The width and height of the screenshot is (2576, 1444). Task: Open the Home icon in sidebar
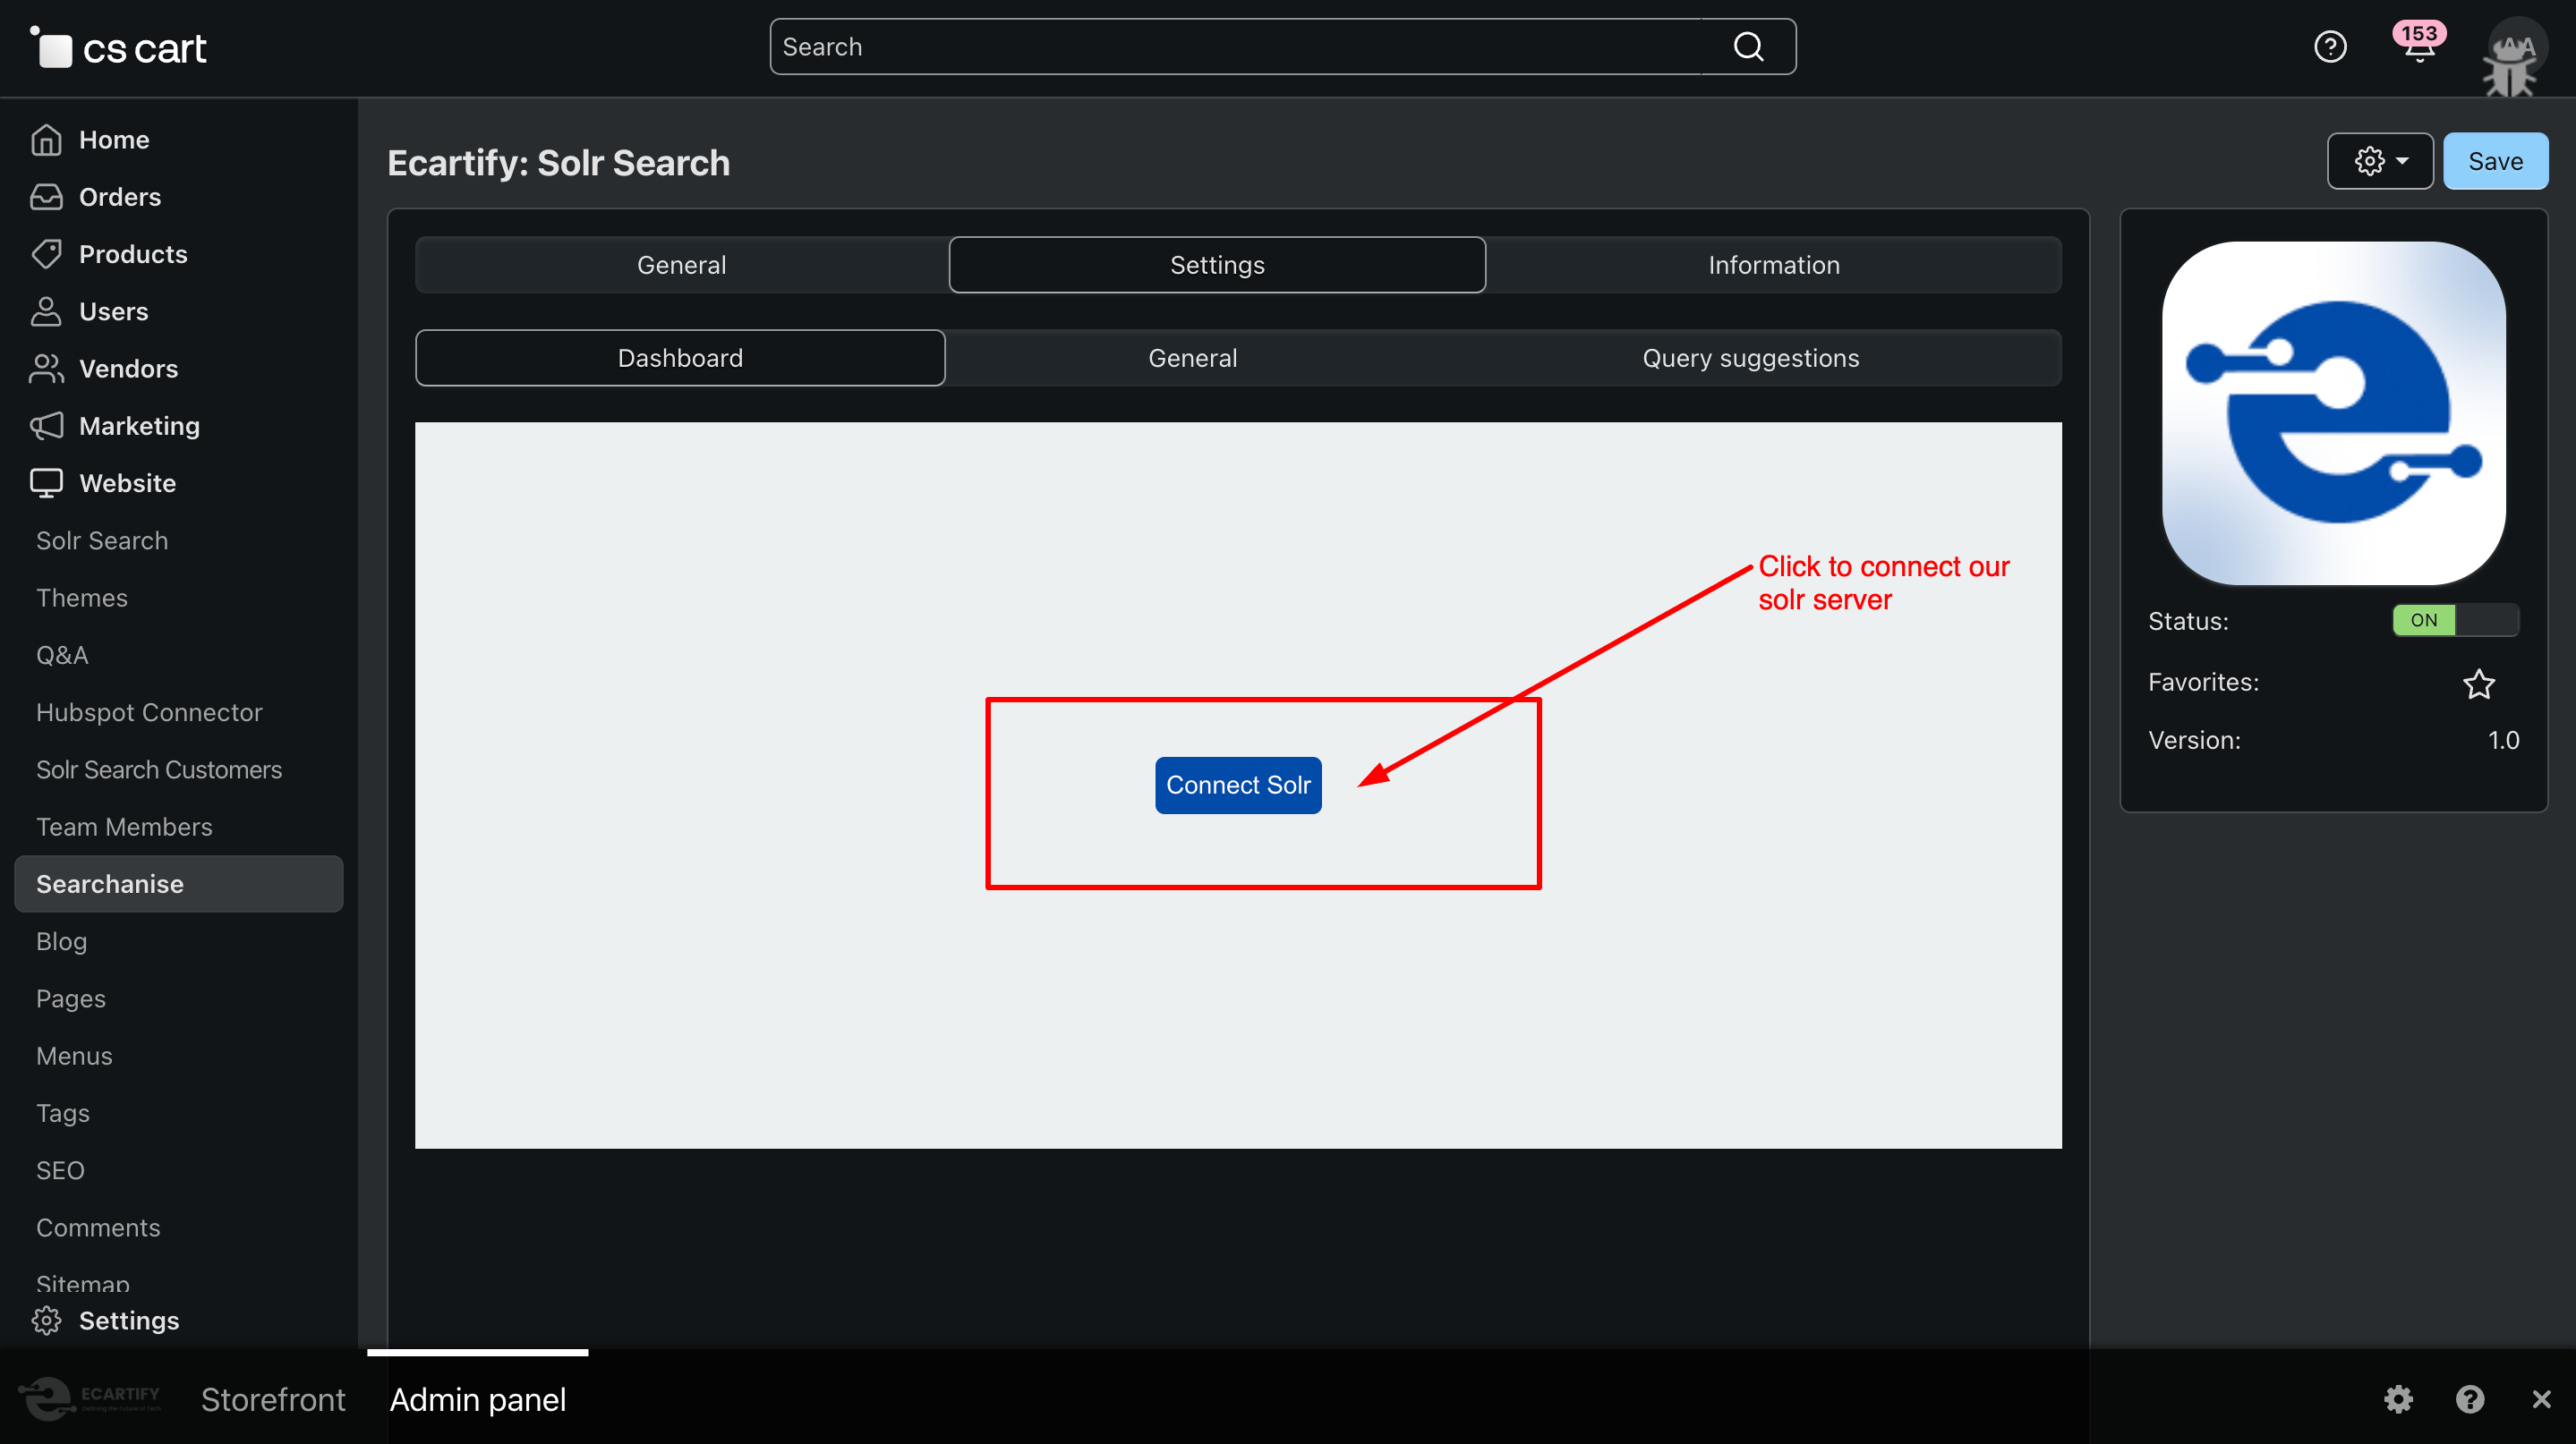pos(46,140)
